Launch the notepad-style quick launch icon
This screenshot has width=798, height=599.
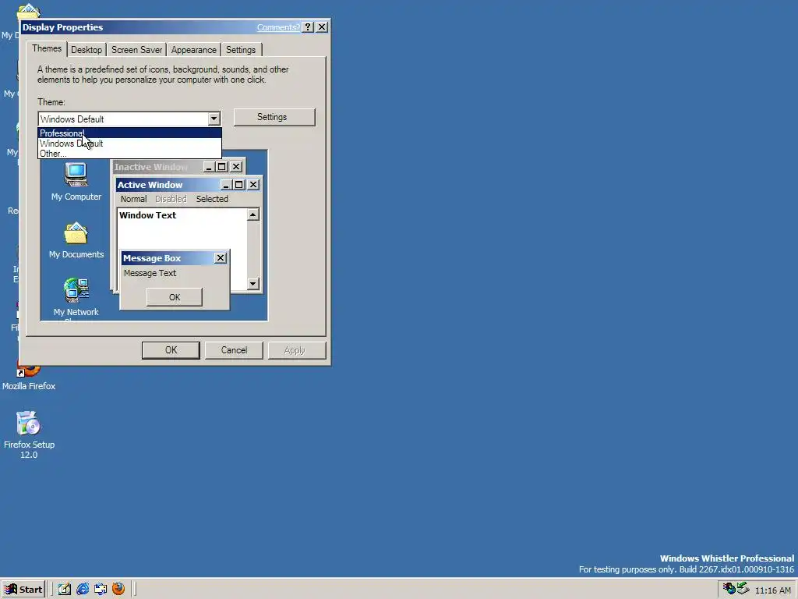click(x=64, y=589)
